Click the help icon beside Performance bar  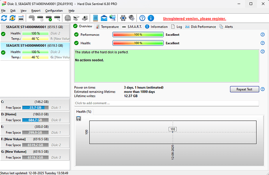(x=262, y=35)
